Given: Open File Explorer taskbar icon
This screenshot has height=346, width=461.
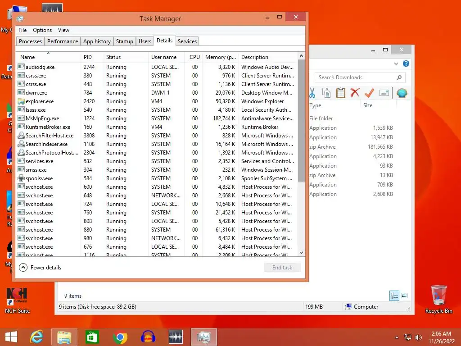Looking at the screenshot, I should pyautogui.click(x=64, y=337).
